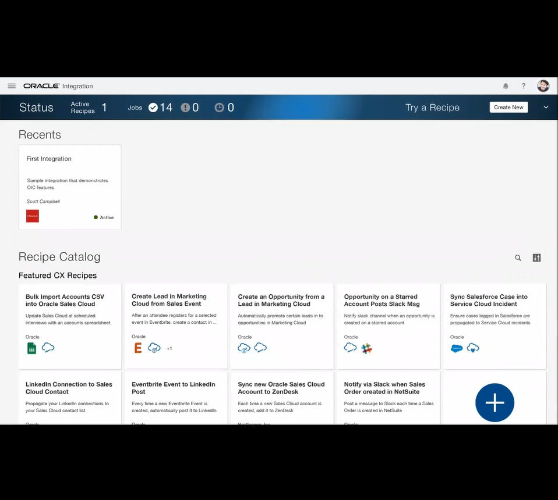Image resolution: width=558 pixels, height=500 pixels.
Task: Click the Sales Cloud icon on Bulk Import card
Action: click(48, 347)
